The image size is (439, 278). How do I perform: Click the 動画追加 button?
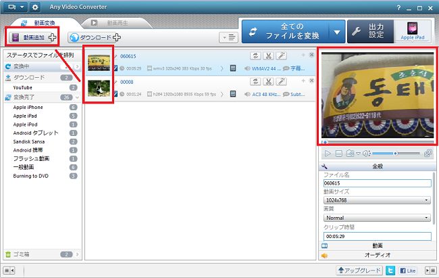click(x=32, y=37)
